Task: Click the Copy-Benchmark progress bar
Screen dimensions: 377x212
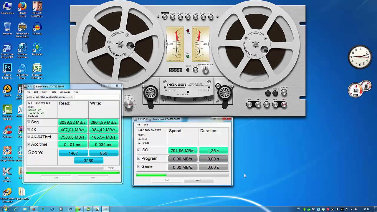Action: coord(182,175)
